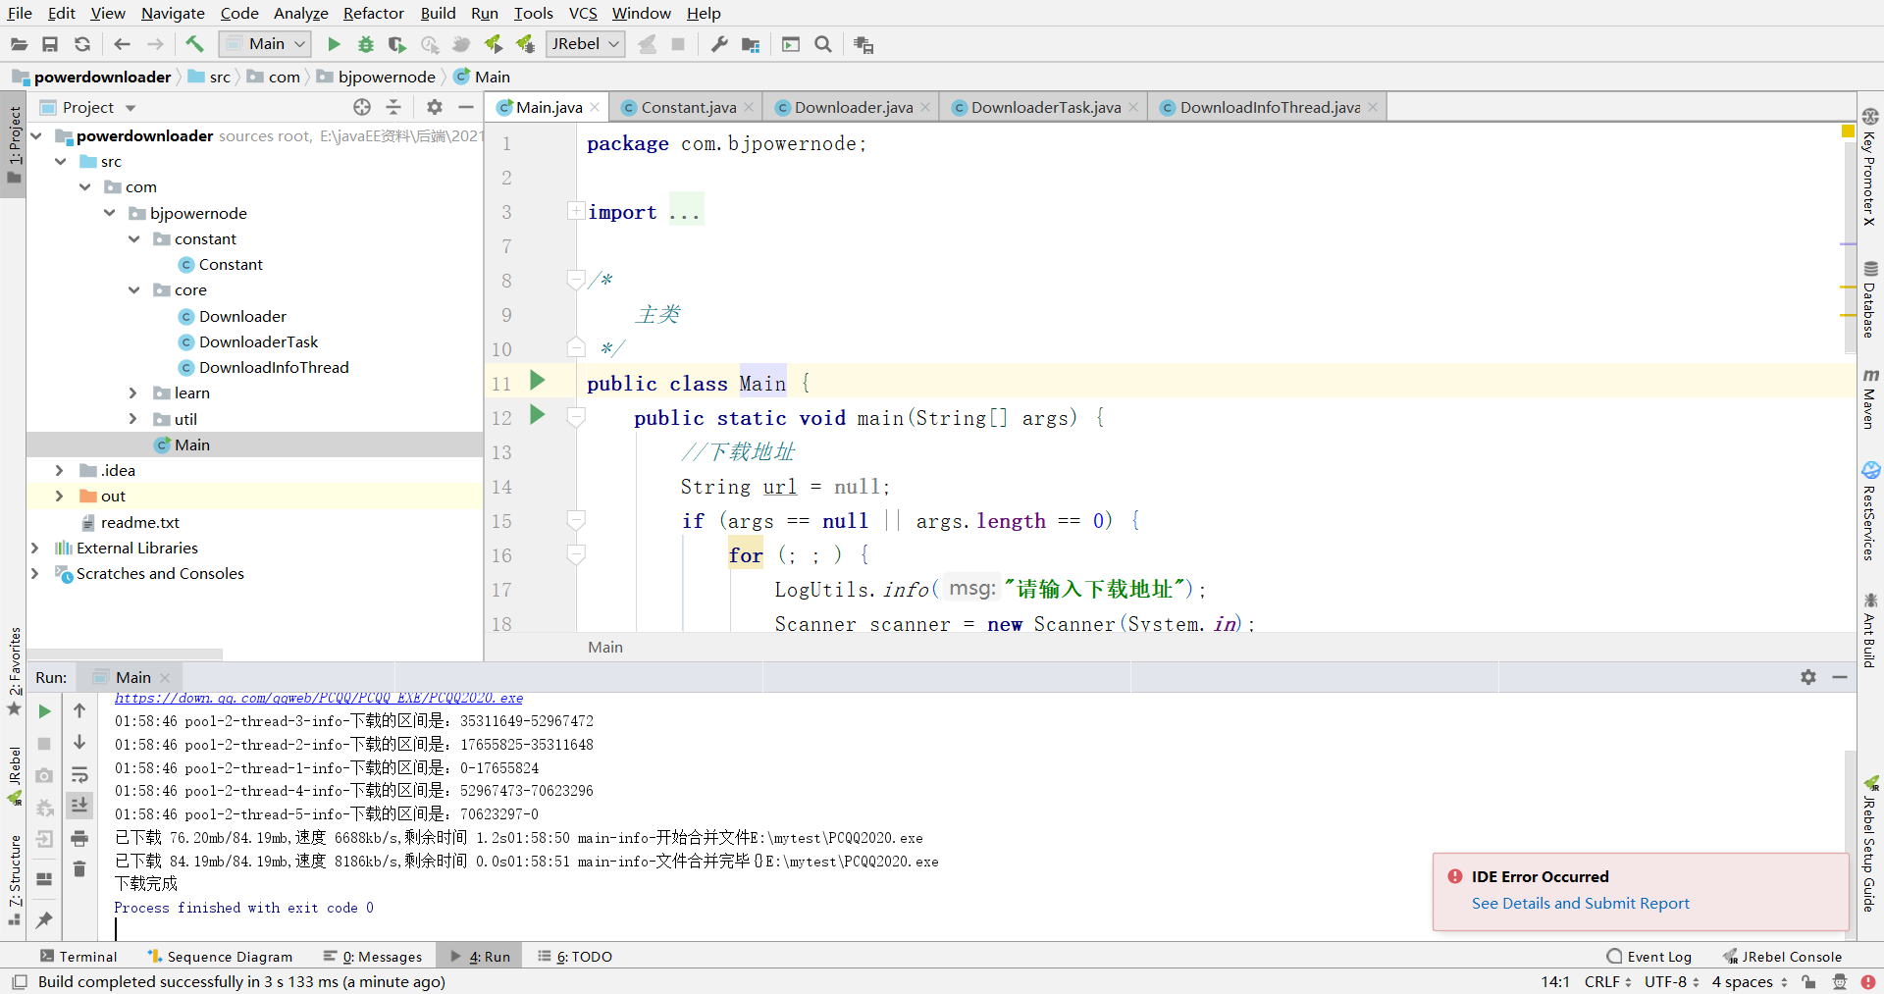Expand the folded import block
Image resolution: width=1884 pixels, height=994 pixels.
pos(576,211)
